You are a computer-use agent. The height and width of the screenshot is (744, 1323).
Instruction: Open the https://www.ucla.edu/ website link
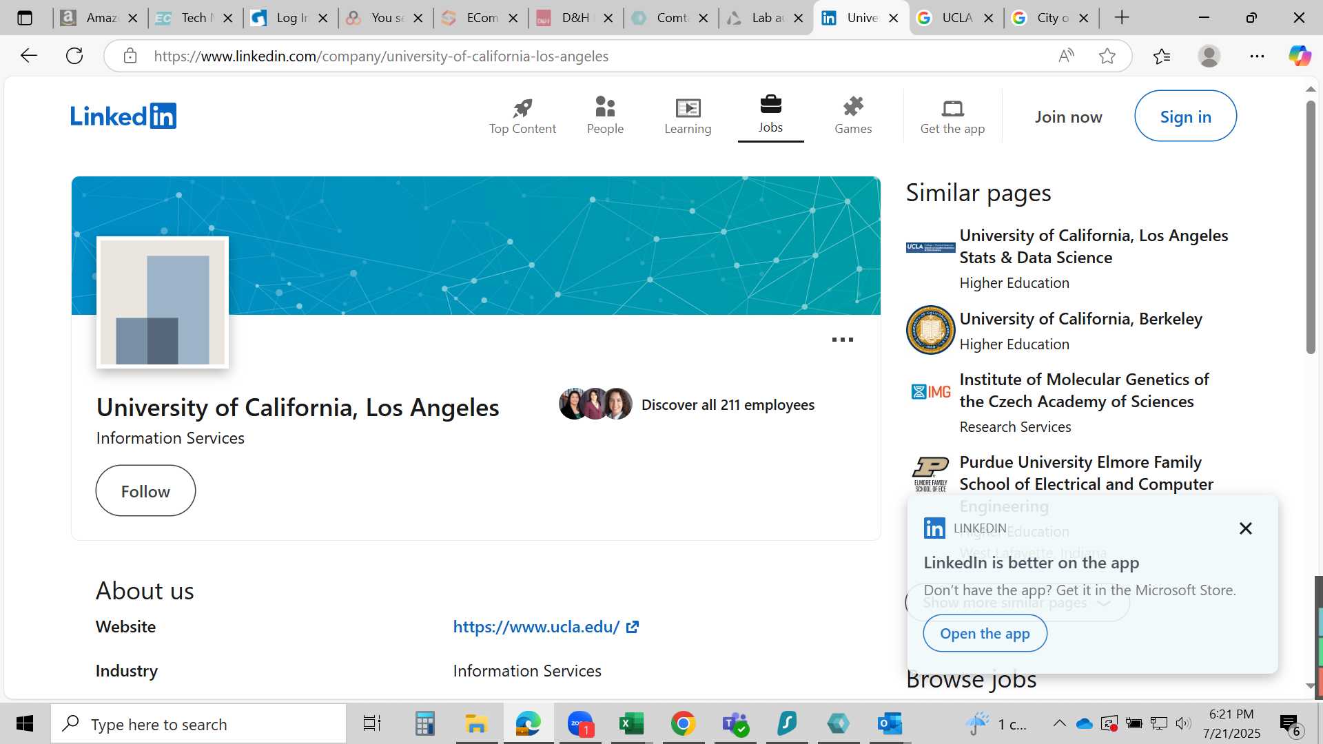point(536,627)
